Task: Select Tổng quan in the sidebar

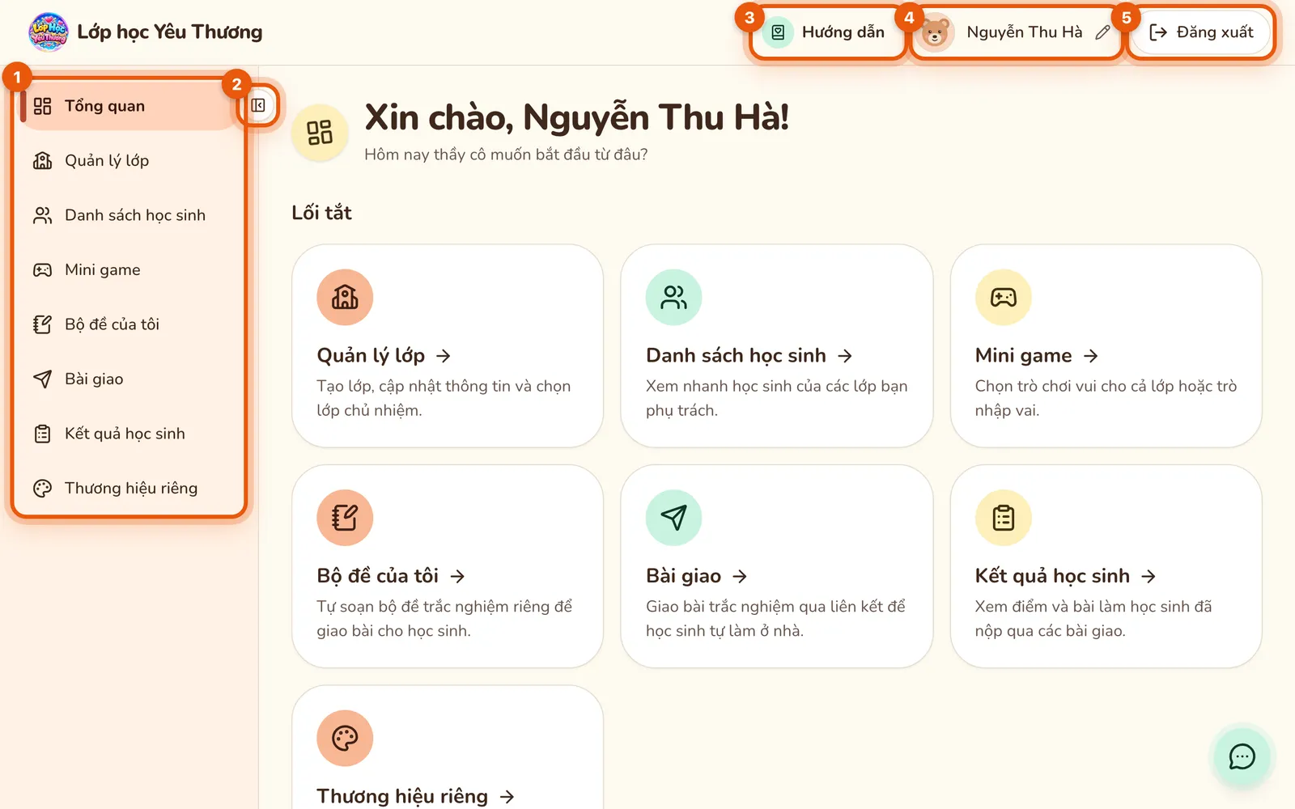Action: pyautogui.click(x=129, y=106)
